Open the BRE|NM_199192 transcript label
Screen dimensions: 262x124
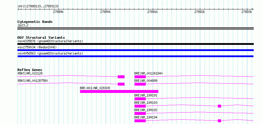click(146, 110)
